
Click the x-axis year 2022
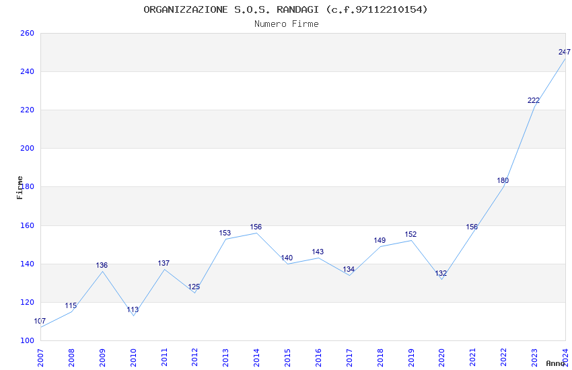click(x=504, y=357)
